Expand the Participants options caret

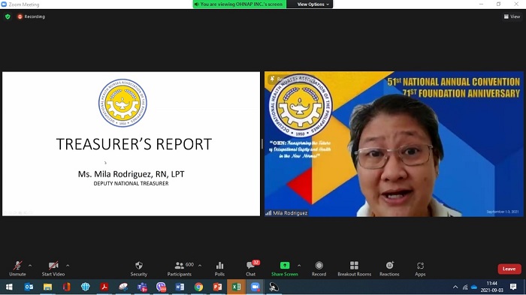(200, 266)
